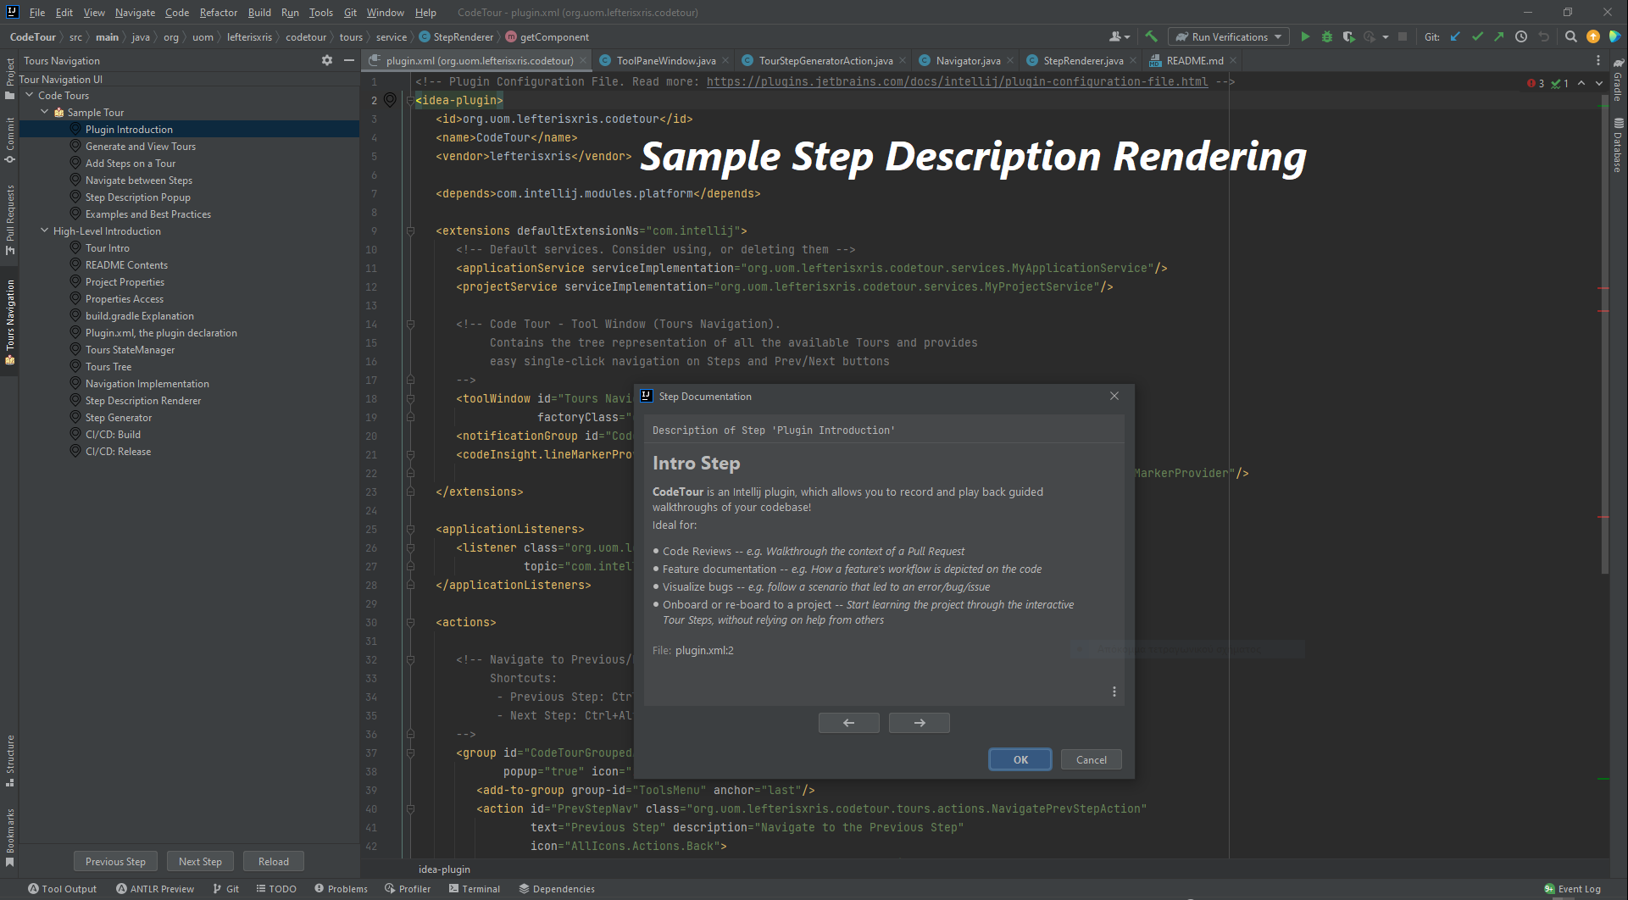
Task: Click the Next Step button in Tours panel
Action: click(200, 861)
